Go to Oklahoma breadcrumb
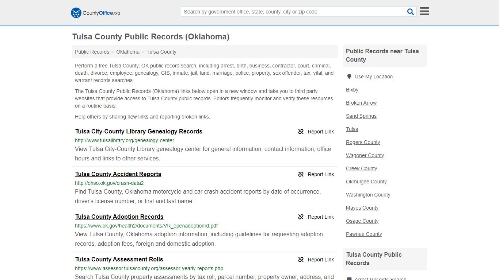The image size is (499, 280). [x=128, y=52]
